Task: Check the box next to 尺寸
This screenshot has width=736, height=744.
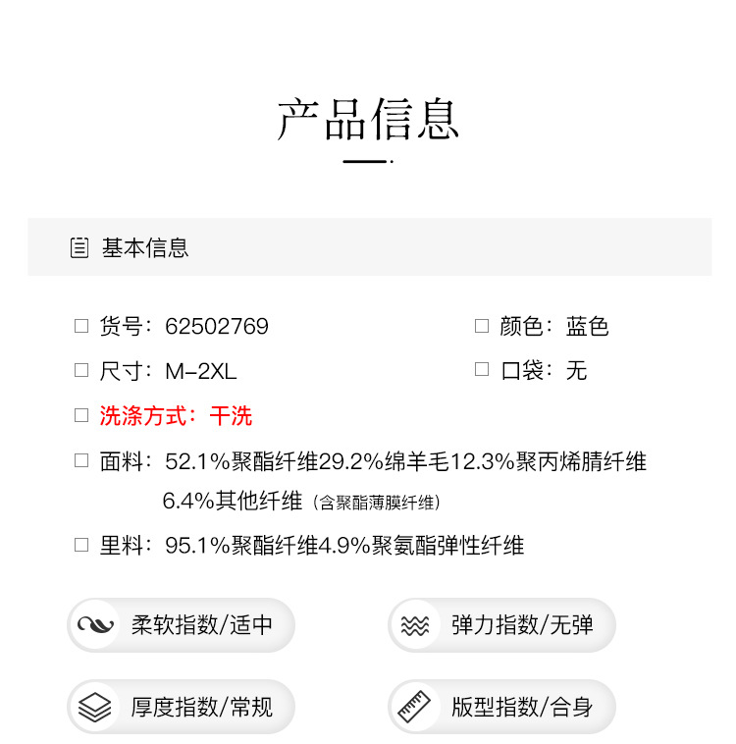Action: click(81, 370)
